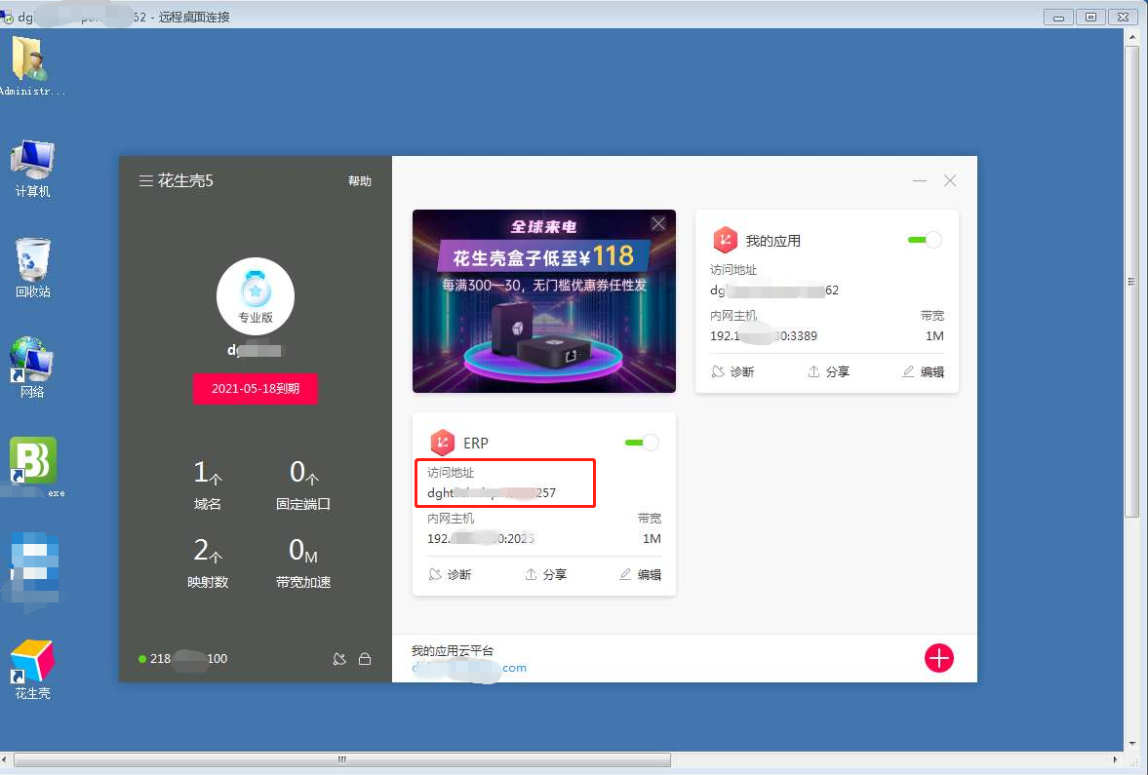
Task: Click the lock icon in sidebar footer
Action: [x=365, y=659]
